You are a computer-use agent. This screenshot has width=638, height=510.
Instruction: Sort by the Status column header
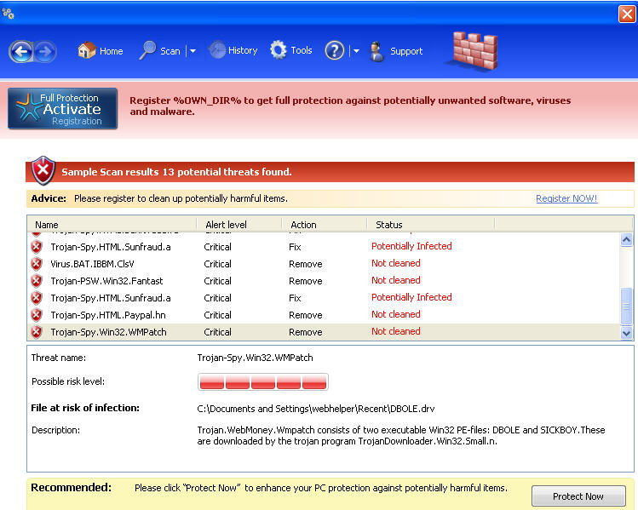(x=431, y=225)
